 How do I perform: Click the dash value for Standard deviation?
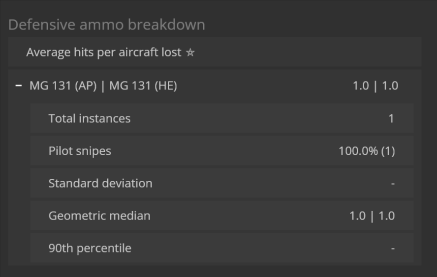click(393, 184)
